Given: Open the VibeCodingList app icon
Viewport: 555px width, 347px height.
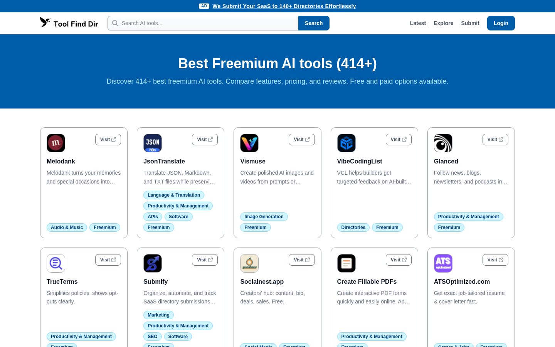Looking at the screenshot, I should pos(346,143).
